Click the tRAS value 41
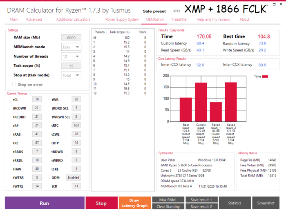 coord(37,134)
